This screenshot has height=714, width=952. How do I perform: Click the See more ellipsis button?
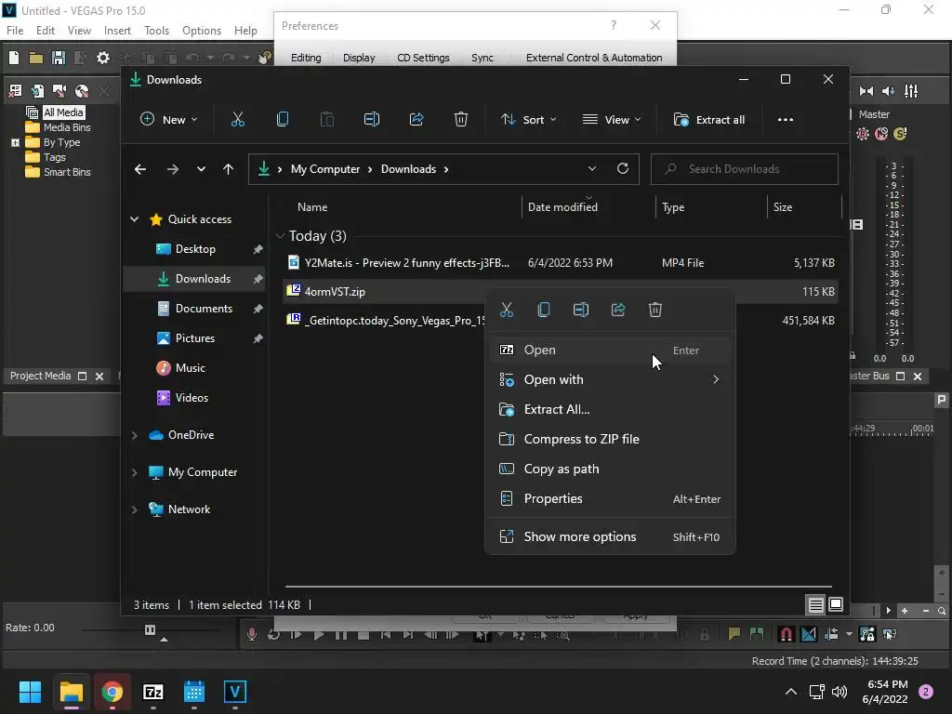click(785, 120)
